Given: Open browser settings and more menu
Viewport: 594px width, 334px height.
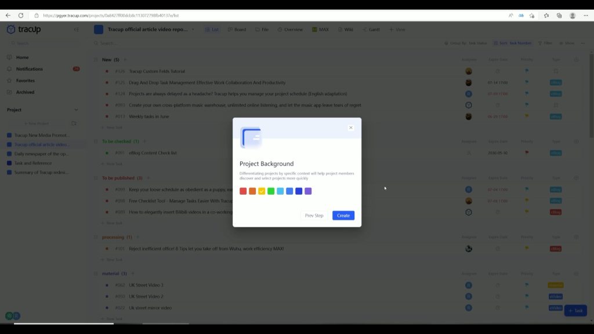Looking at the screenshot, I should [x=585, y=16].
